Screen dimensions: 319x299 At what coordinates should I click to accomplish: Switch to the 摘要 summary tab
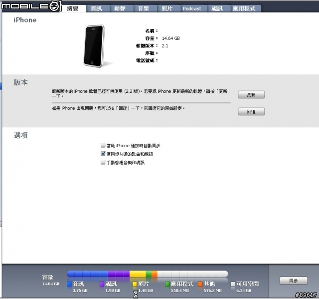click(x=73, y=8)
